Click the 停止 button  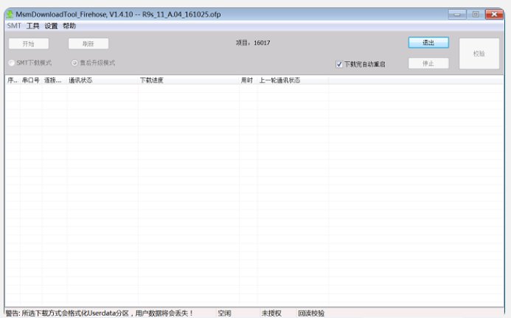click(x=428, y=63)
